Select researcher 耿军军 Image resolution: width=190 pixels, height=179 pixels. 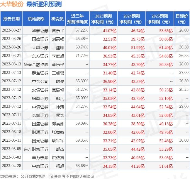click(x=58, y=141)
